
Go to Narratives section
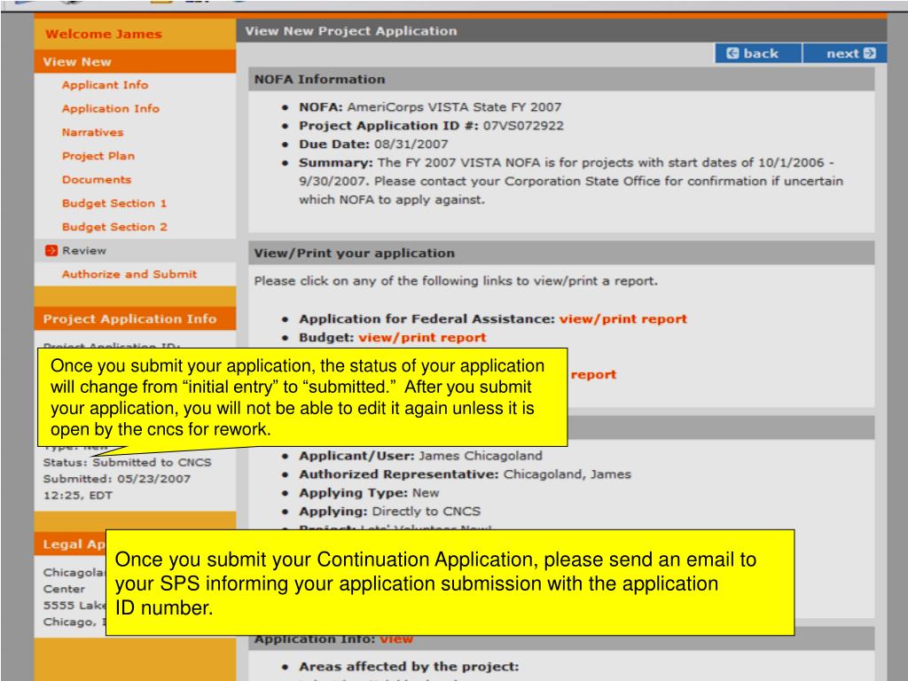coord(92,132)
